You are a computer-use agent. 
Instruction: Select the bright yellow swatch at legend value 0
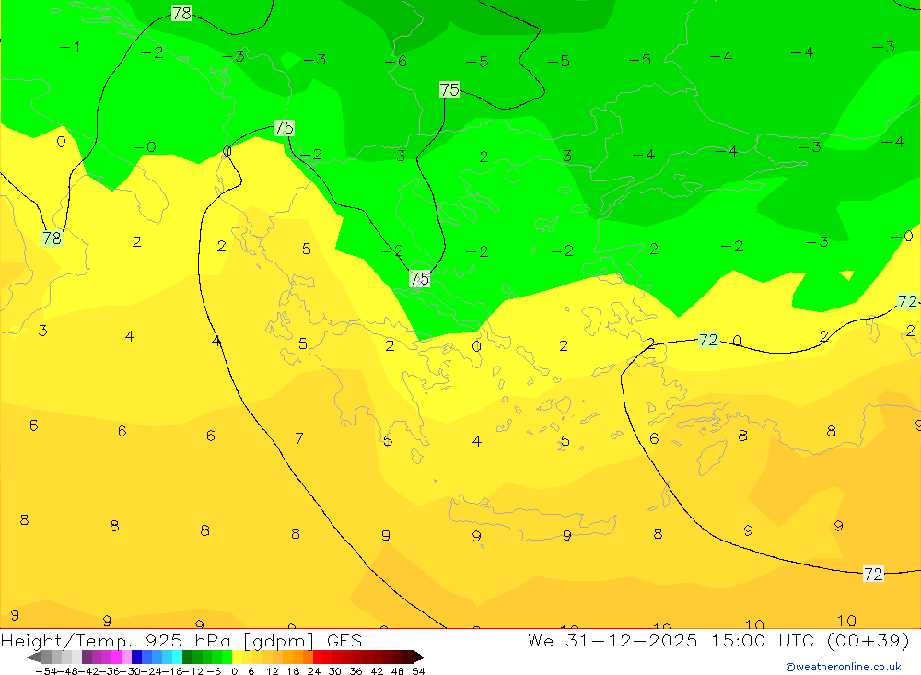[237, 657]
